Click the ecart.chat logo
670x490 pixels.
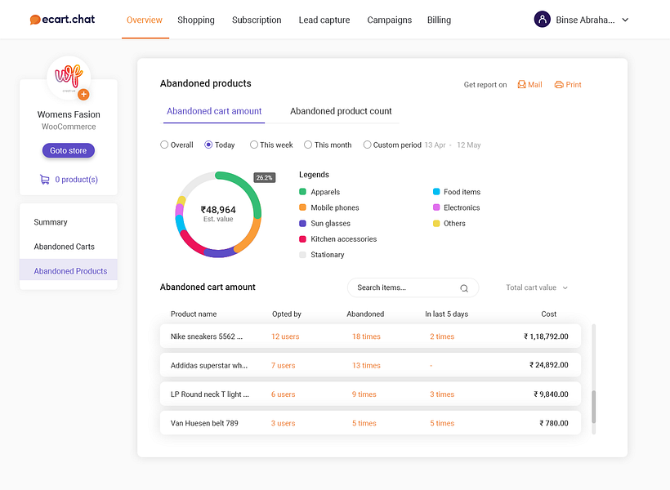62,20
